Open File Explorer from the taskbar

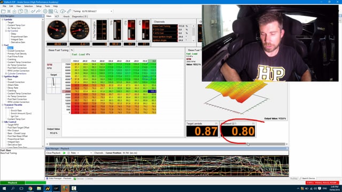(x=39, y=188)
